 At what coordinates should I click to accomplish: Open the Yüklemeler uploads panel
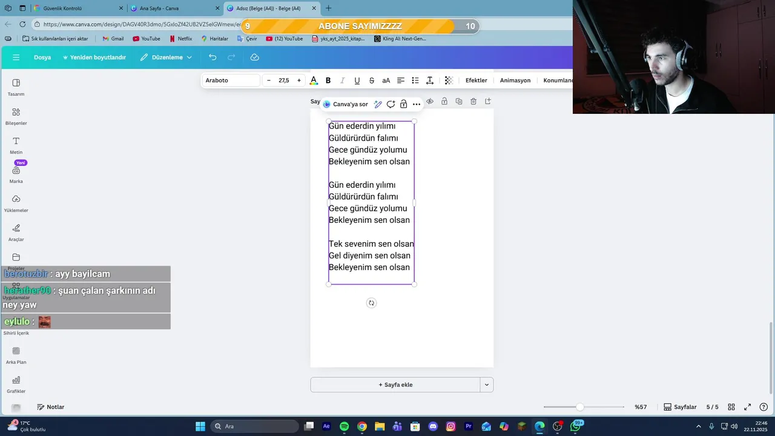tap(16, 203)
